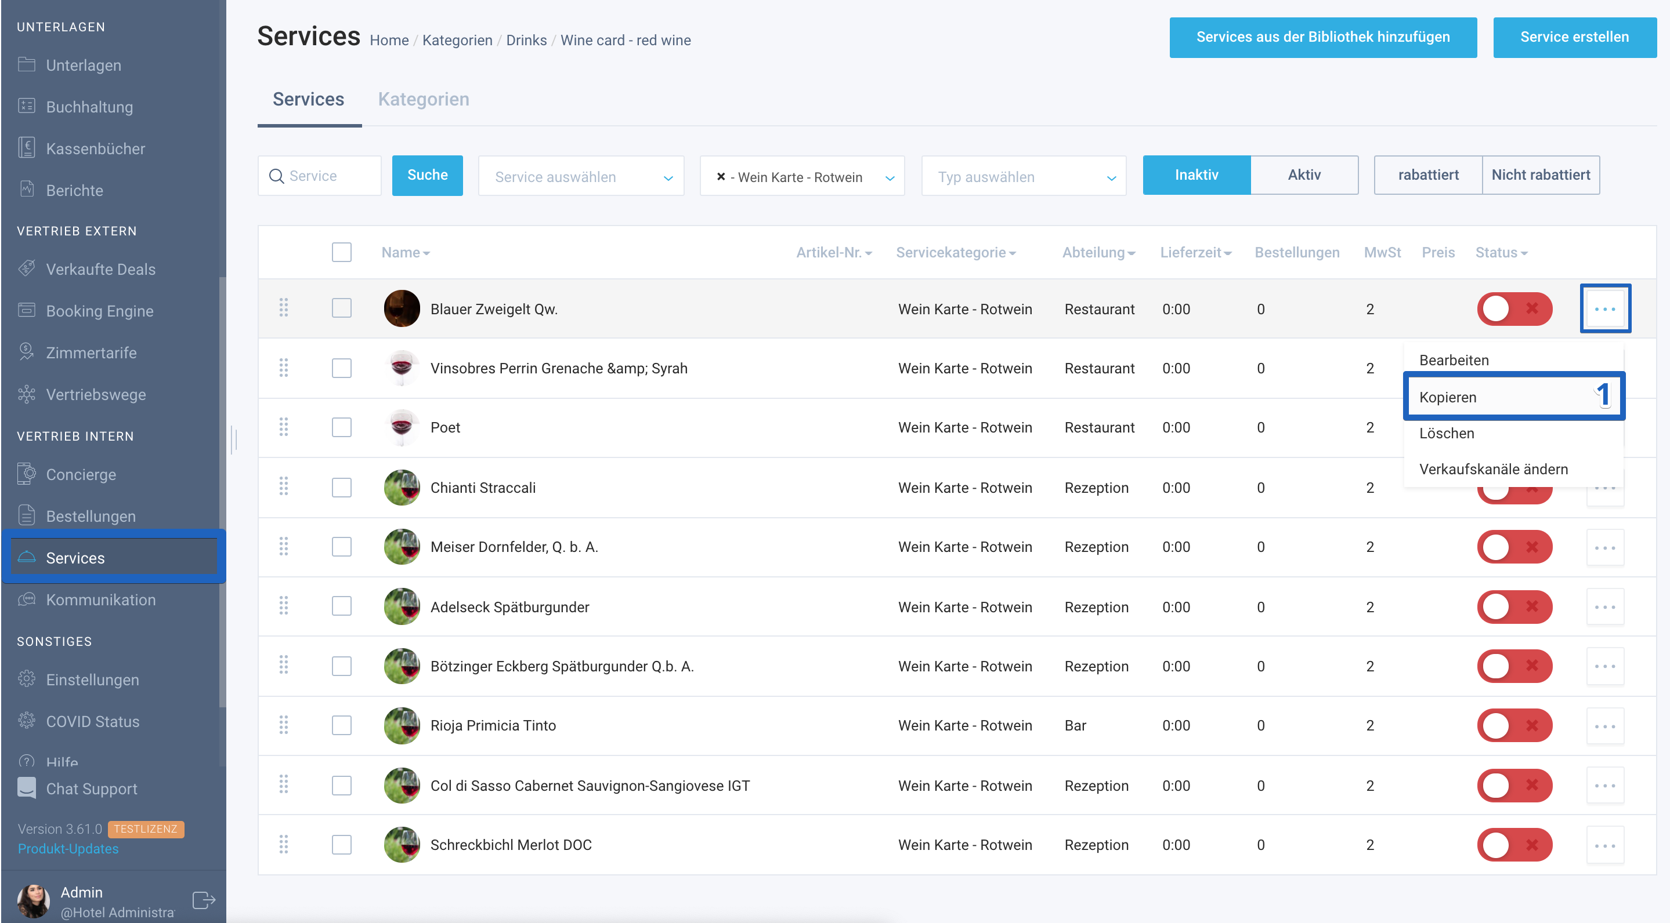Toggle the red status switch for Blauer Zweigelt
The width and height of the screenshot is (1670, 923).
[1514, 308]
